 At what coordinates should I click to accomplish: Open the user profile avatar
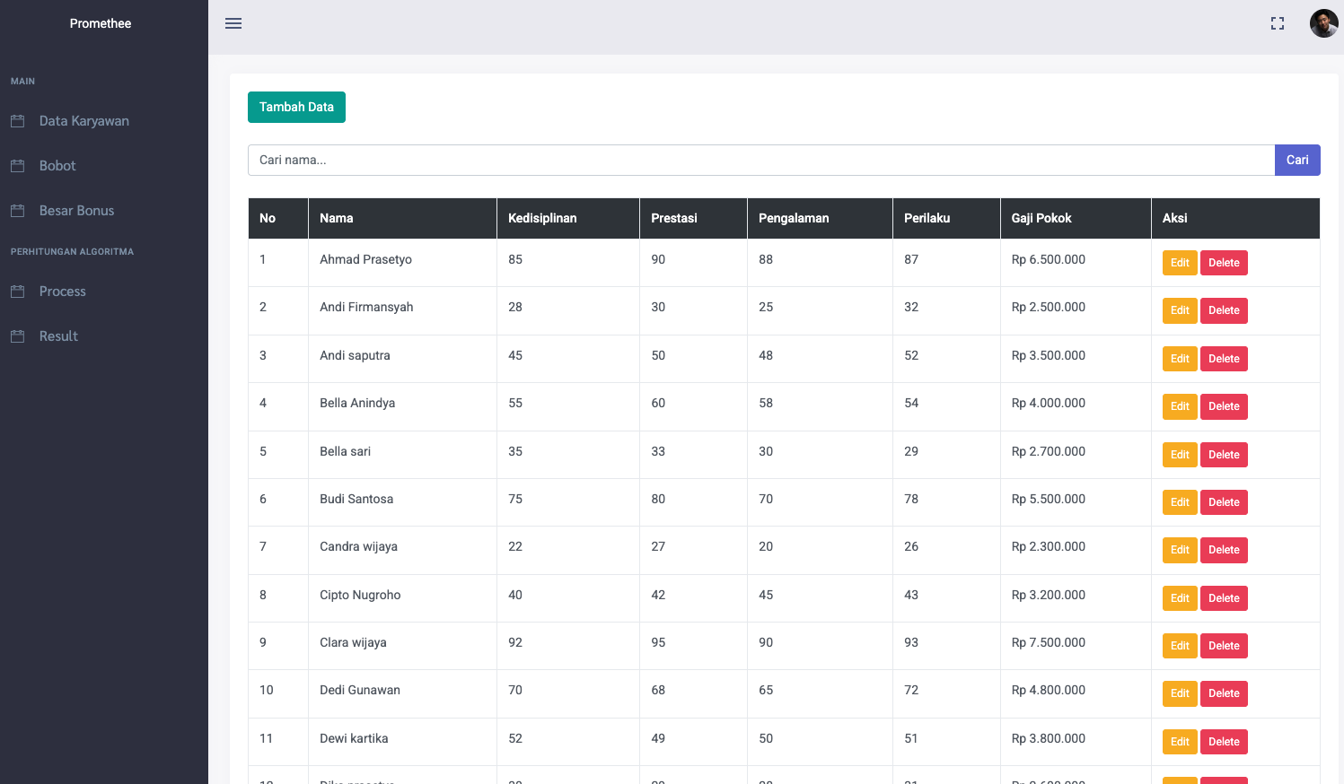[x=1323, y=23]
